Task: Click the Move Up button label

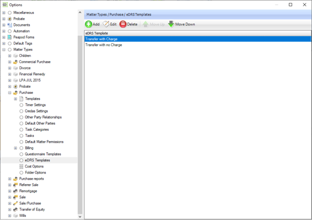Action: pyautogui.click(x=157, y=24)
